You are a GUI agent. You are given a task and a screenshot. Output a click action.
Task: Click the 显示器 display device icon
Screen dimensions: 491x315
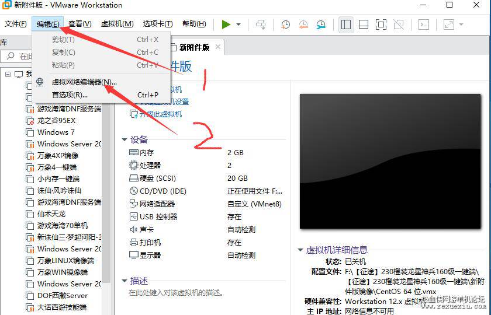point(134,256)
